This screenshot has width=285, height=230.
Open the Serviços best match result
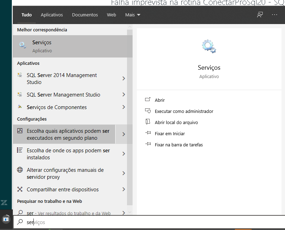pos(72,46)
